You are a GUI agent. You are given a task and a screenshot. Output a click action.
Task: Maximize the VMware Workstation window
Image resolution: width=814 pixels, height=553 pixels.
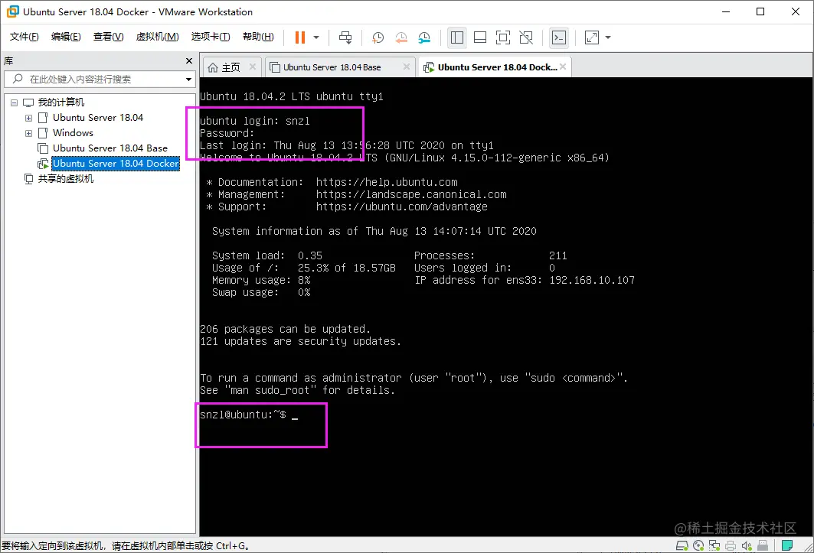point(760,11)
